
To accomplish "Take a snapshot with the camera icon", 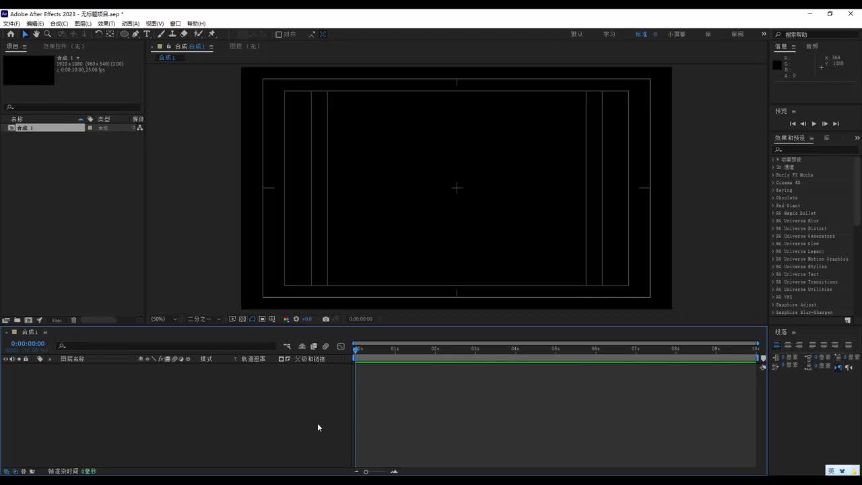I will coord(326,319).
